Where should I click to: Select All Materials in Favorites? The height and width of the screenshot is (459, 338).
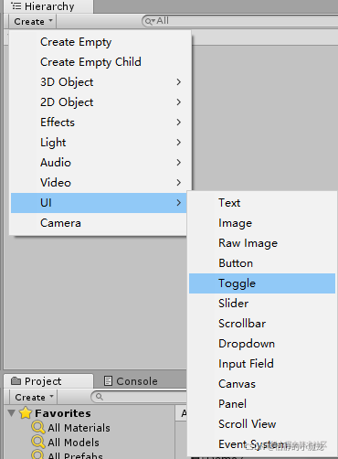tap(79, 428)
